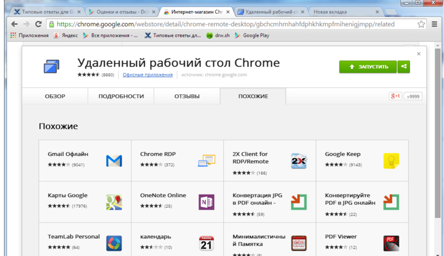Click the Chrome Remote Desktop logo icon

(52, 67)
